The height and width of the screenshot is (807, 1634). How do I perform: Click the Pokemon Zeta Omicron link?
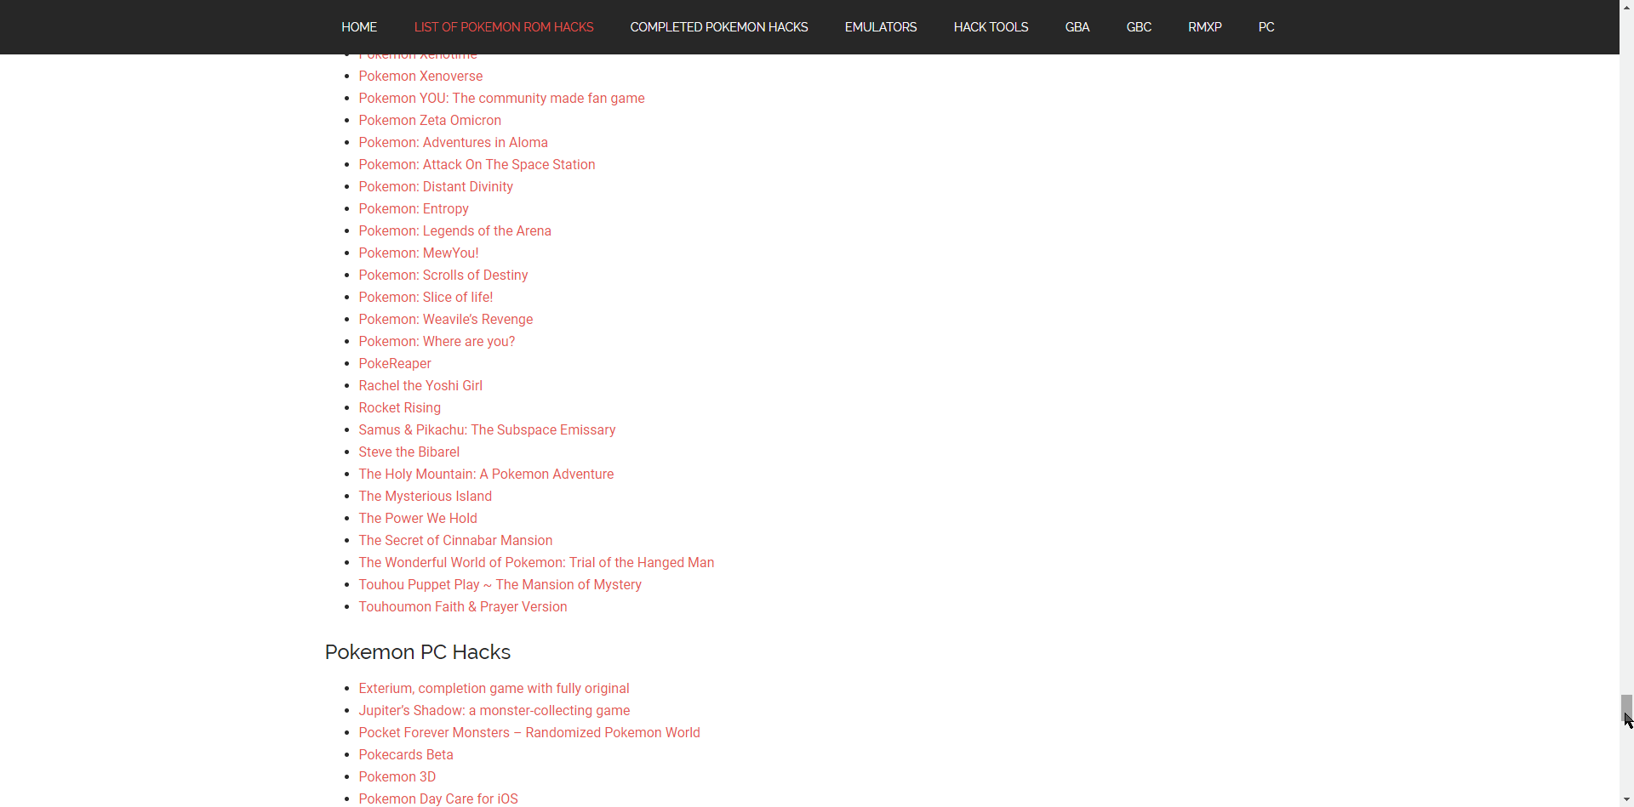(x=430, y=121)
